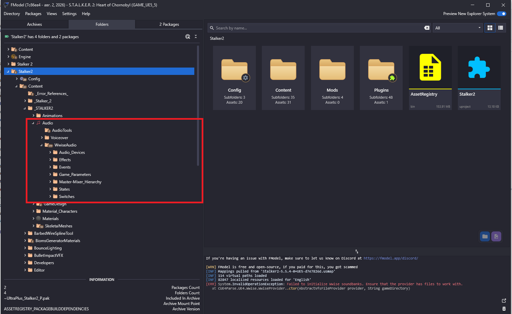
Task: Open the log in external window icon
Action: (504, 301)
